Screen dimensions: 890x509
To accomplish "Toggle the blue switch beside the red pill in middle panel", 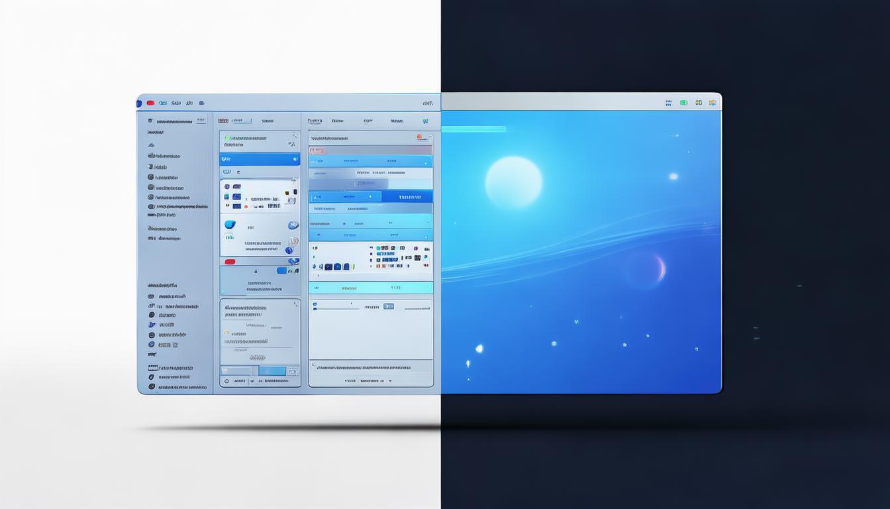I will 282,270.
